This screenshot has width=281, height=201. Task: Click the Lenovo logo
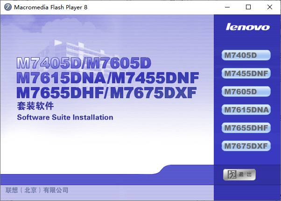(247, 27)
